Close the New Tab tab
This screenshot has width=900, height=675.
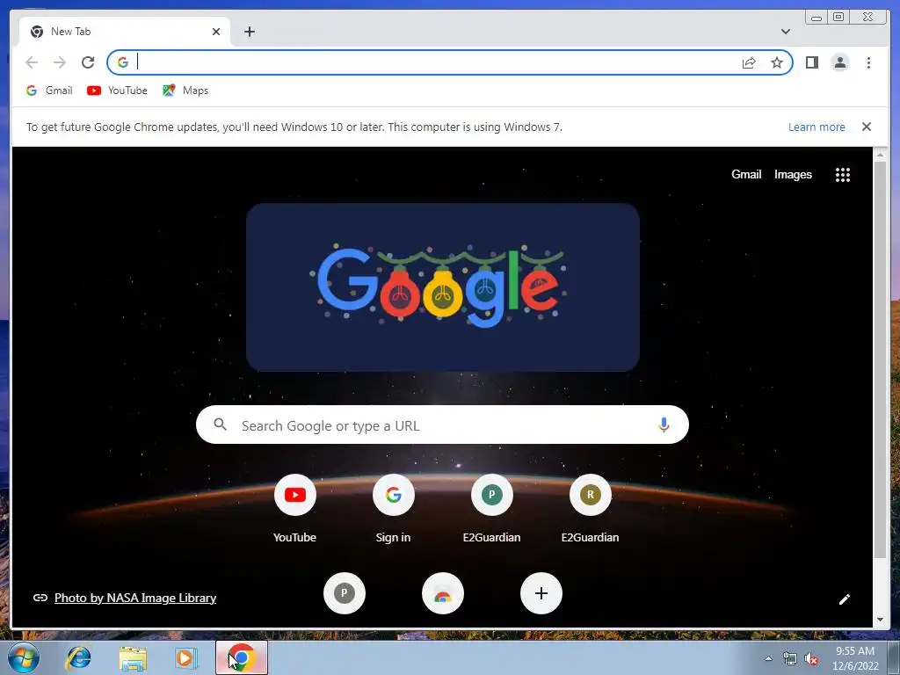[x=216, y=32]
